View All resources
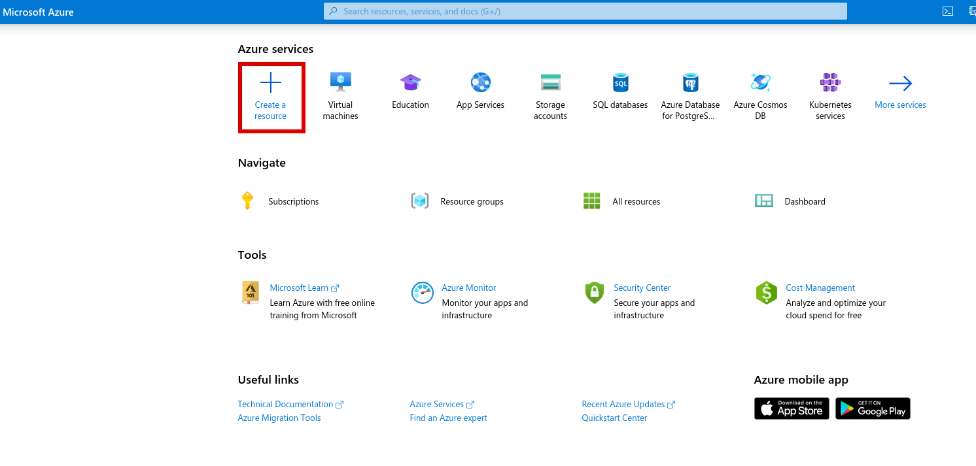 tap(621, 201)
